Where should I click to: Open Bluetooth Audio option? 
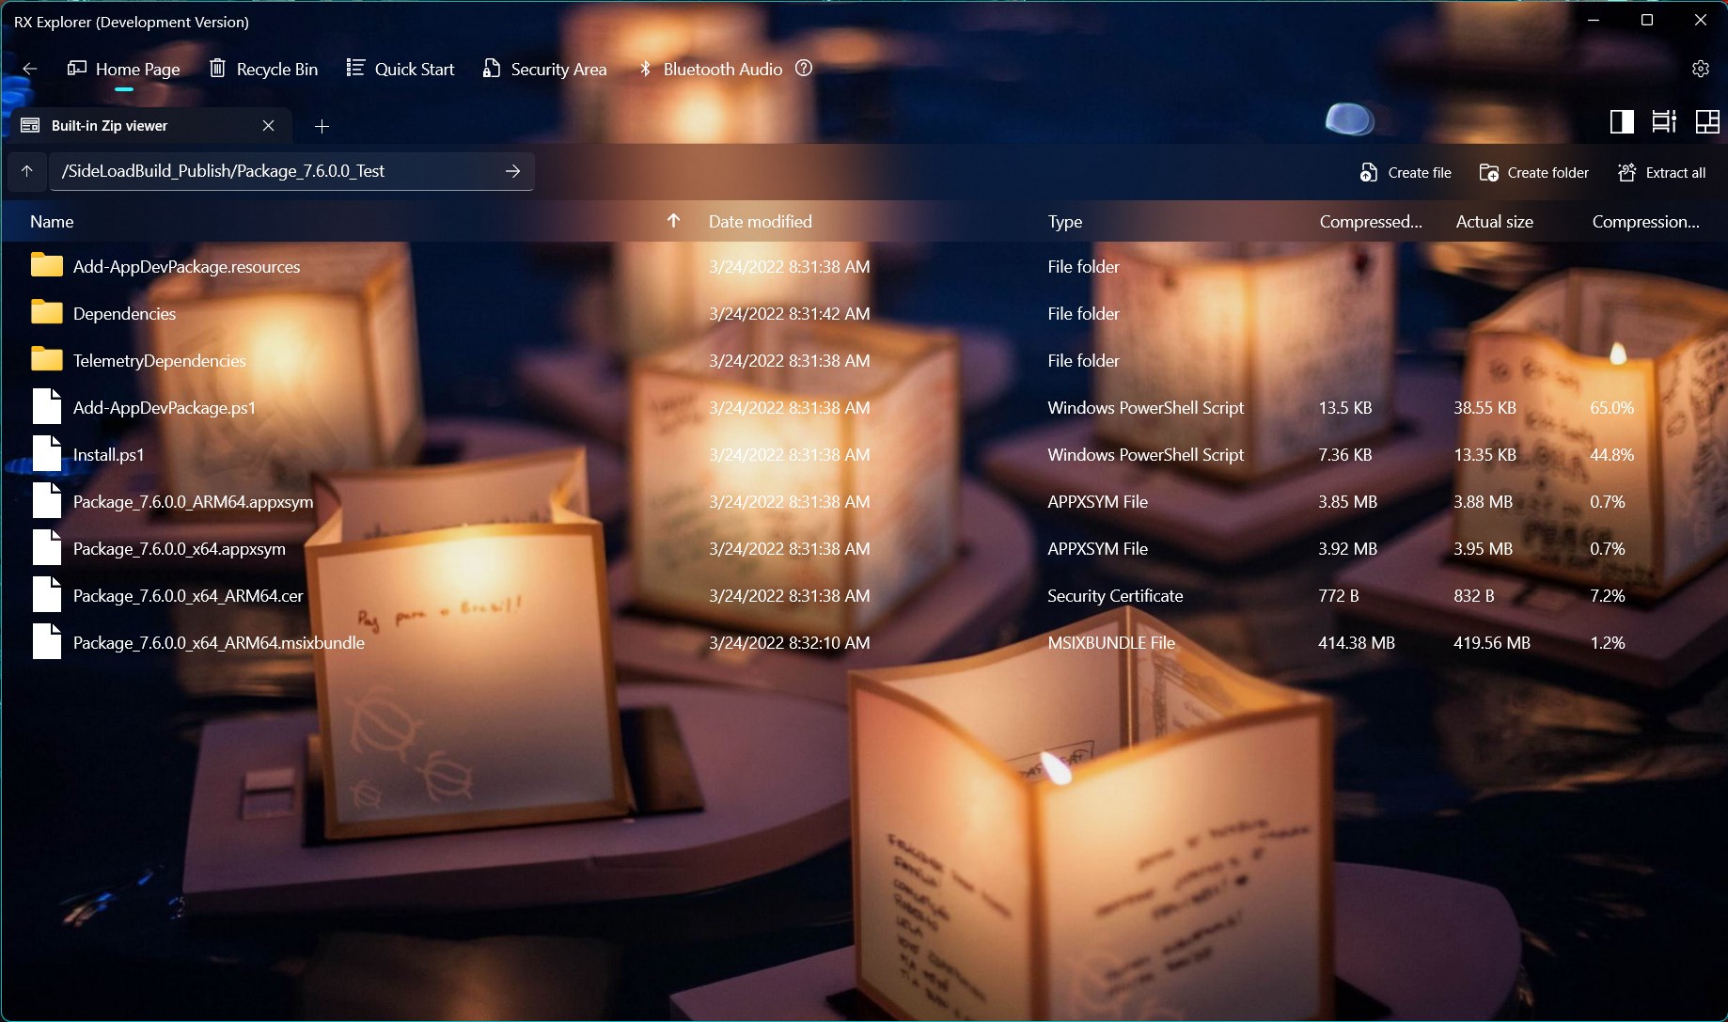[x=710, y=69]
